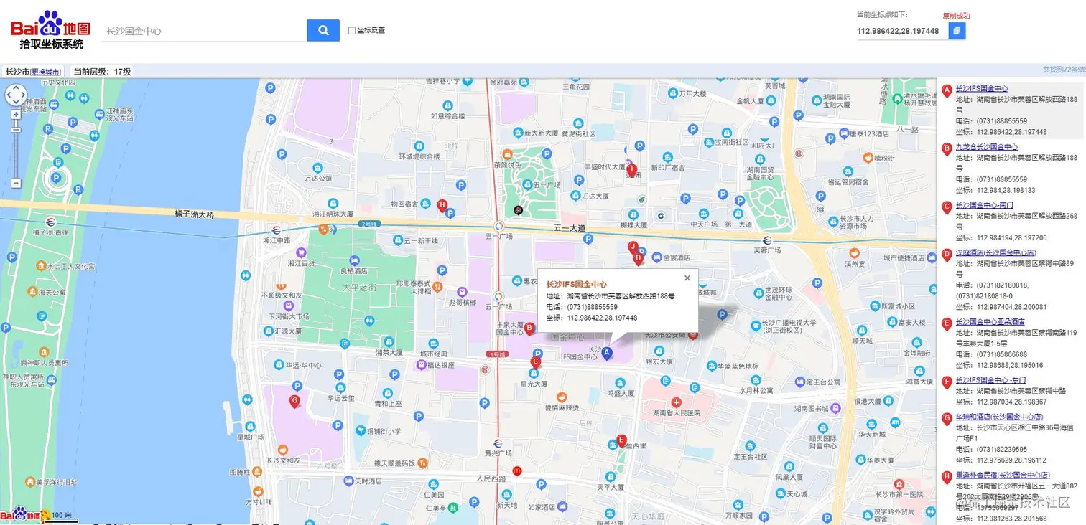The image size is (1086, 525).
Task: Close the 长沙IFS国金中心 info popup
Action: coord(687,278)
